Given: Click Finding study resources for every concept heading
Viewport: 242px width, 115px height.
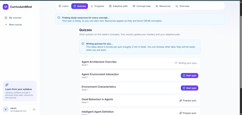Looking at the screenshot, I should pos(86,18).
